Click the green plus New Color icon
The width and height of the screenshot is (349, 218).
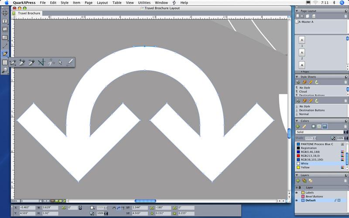298,126
